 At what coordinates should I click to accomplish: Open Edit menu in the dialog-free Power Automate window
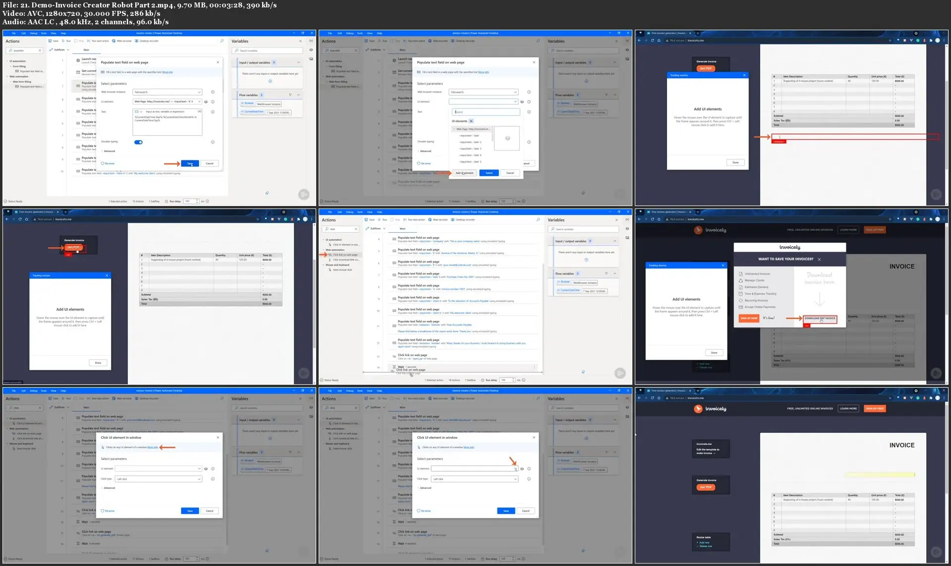(339, 212)
